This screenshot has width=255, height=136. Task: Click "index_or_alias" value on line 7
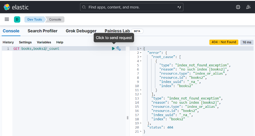(x=209, y=73)
